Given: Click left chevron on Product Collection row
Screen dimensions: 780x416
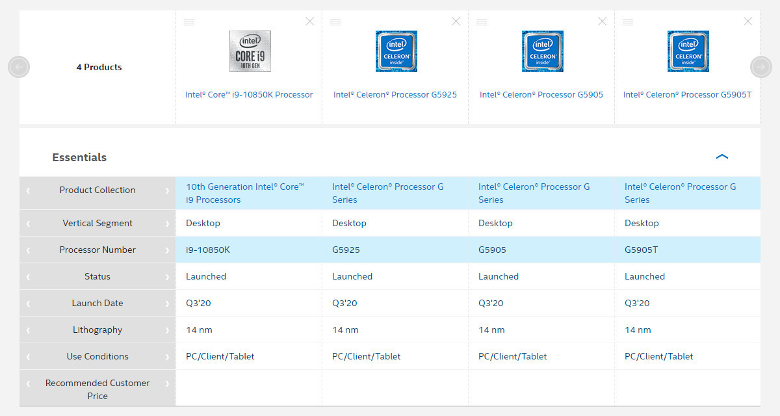Looking at the screenshot, I should (x=28, y=190).
